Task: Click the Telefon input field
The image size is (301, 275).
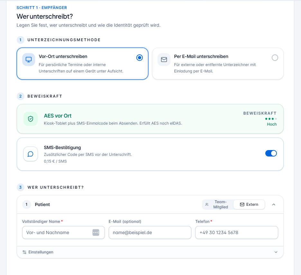Action: point(236,232)
